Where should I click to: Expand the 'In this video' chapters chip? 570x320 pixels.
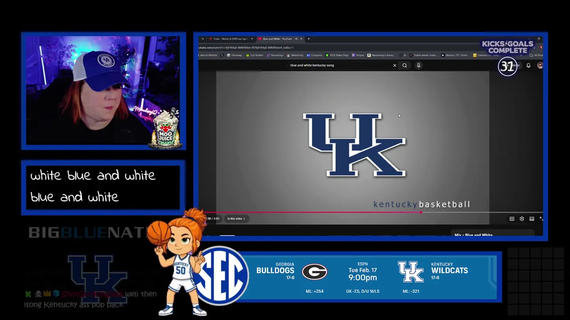[x=236, y=219]
